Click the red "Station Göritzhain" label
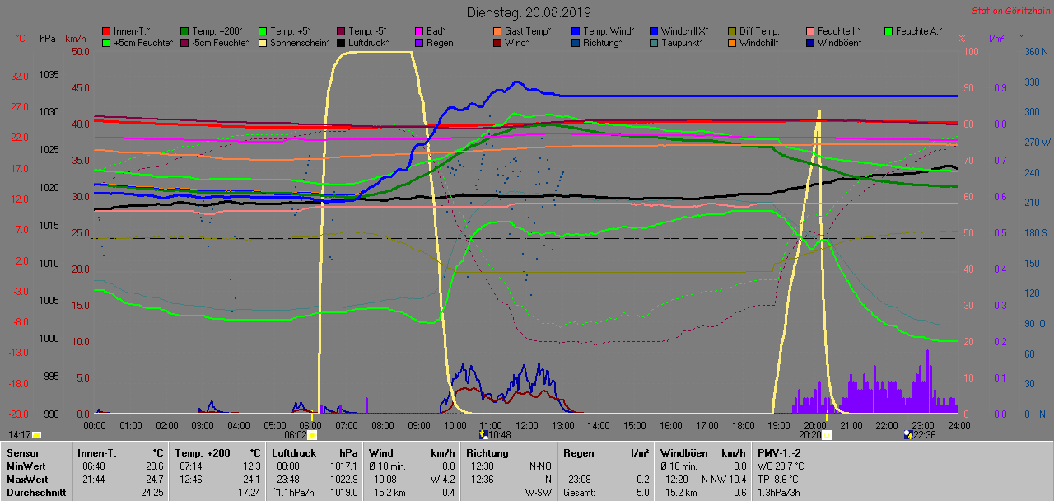 1010,11
